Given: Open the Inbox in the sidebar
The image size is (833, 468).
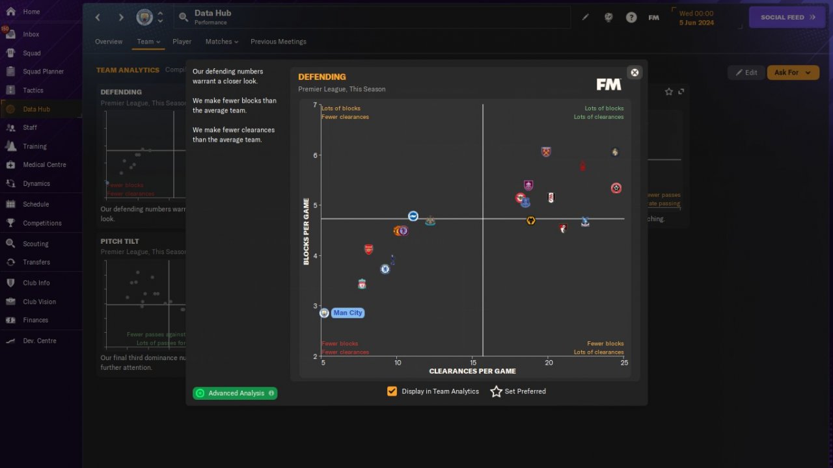Looking at the screenshot, I should [31, 34].
